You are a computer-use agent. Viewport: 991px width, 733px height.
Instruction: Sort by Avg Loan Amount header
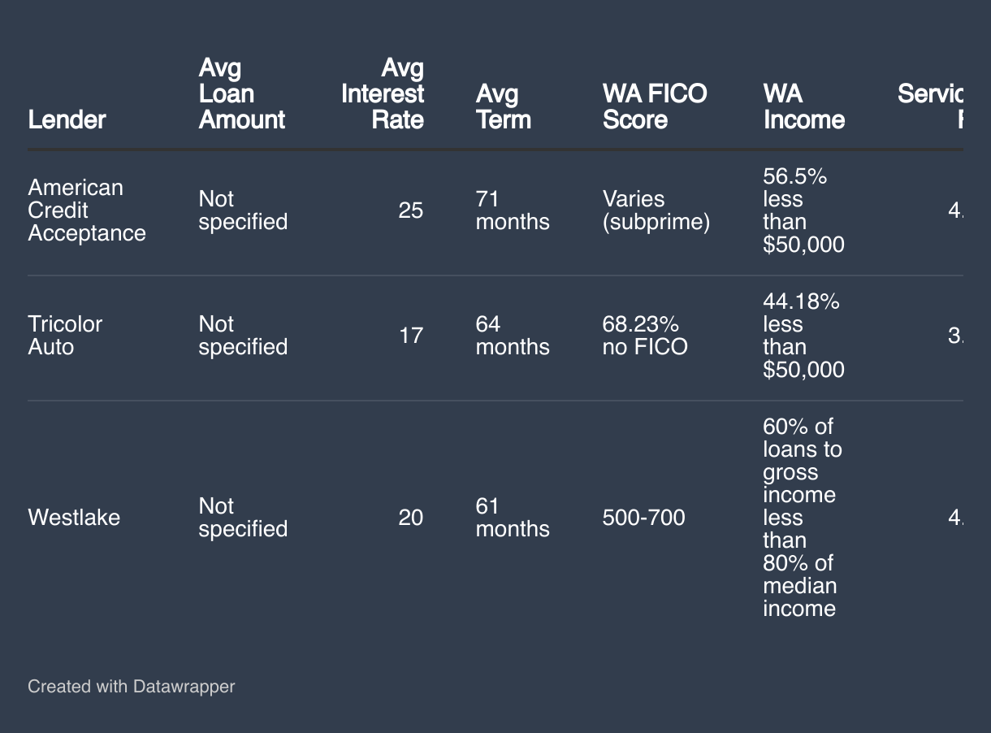tap(242, 93)
